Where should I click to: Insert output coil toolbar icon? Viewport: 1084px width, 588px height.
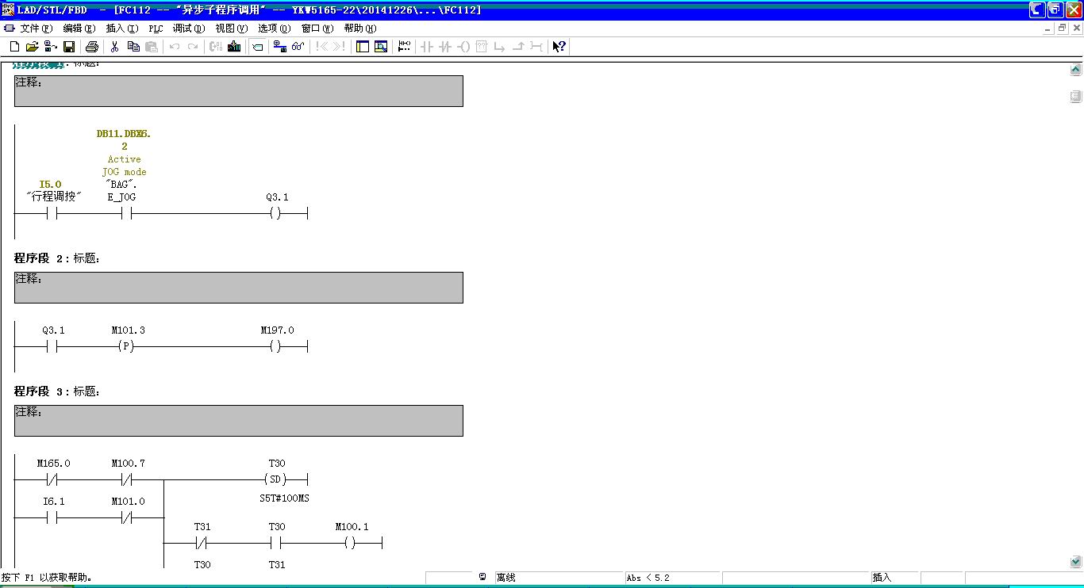[x=463, y=47]
